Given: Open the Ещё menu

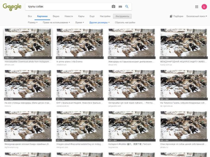Looking at the screenshot, I should (92, 16).
